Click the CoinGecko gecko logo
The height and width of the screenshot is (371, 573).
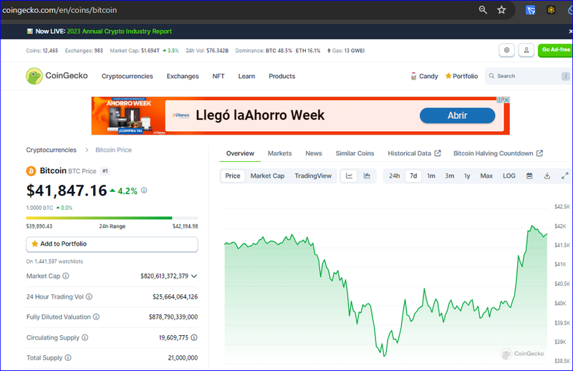pos(34,76)
